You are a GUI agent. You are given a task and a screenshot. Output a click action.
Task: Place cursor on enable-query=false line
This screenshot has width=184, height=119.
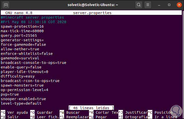pos(21,67)
